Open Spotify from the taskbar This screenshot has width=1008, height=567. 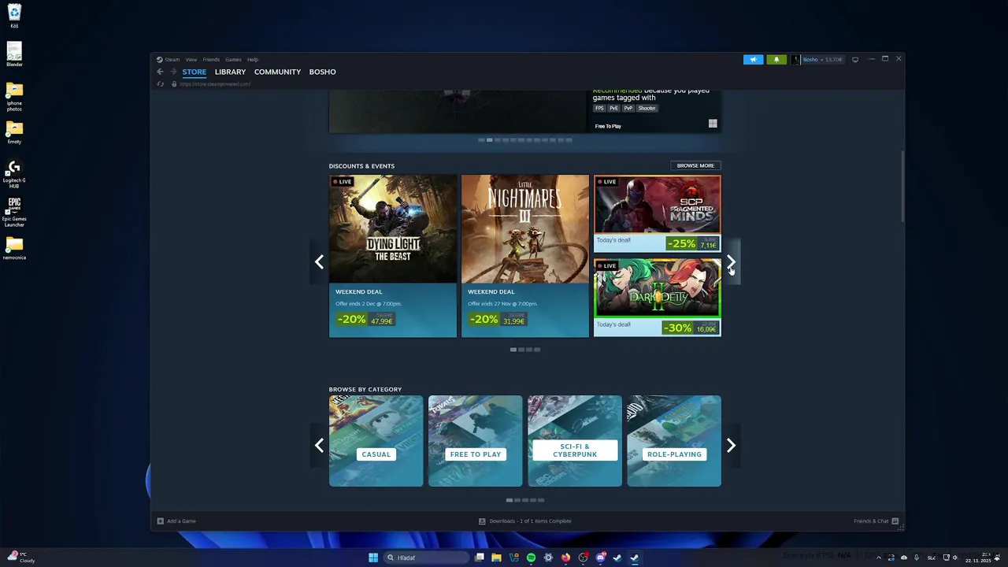531,558
